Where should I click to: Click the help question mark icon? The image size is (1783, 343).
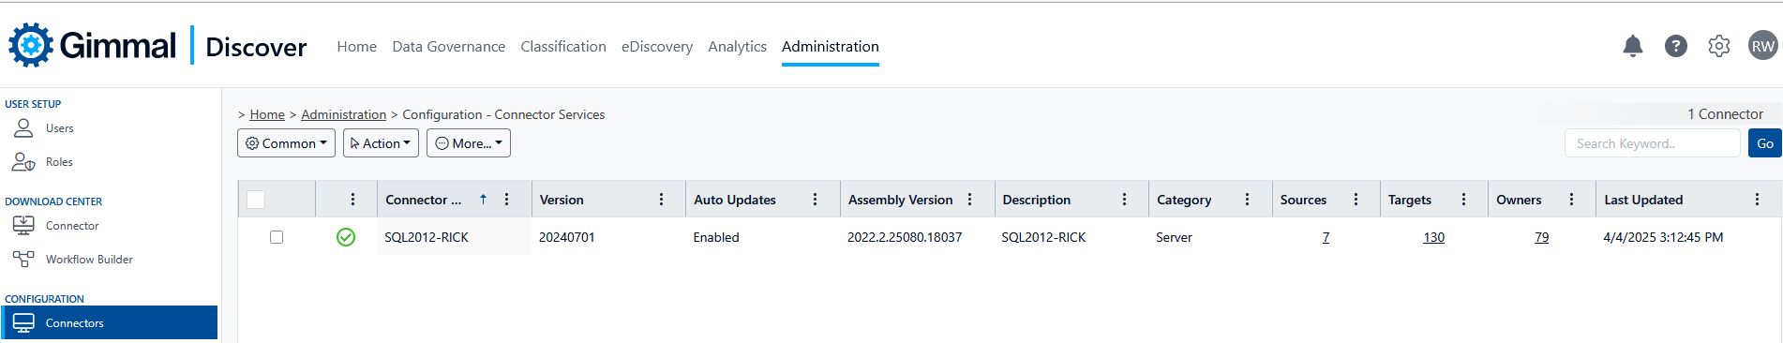click(1675, 46)
